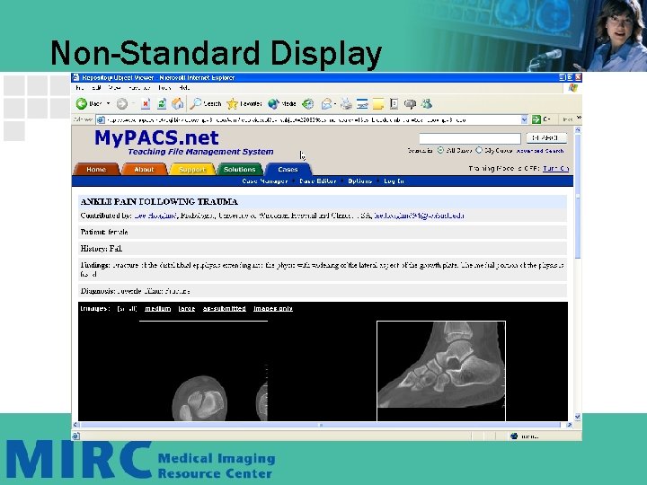This screenshot has height=485, width=647.
Task: Switch to the Support tab
Action: (x=192, y=170)
